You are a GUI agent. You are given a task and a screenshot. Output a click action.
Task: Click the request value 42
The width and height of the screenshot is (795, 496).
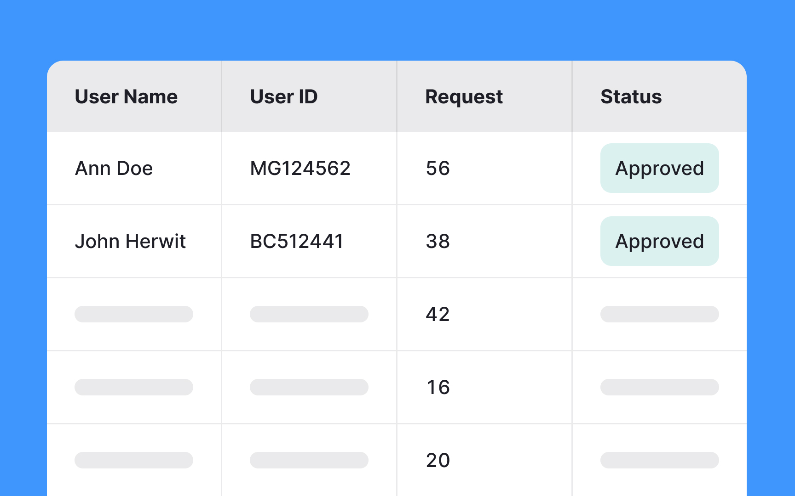coord(436,314)
